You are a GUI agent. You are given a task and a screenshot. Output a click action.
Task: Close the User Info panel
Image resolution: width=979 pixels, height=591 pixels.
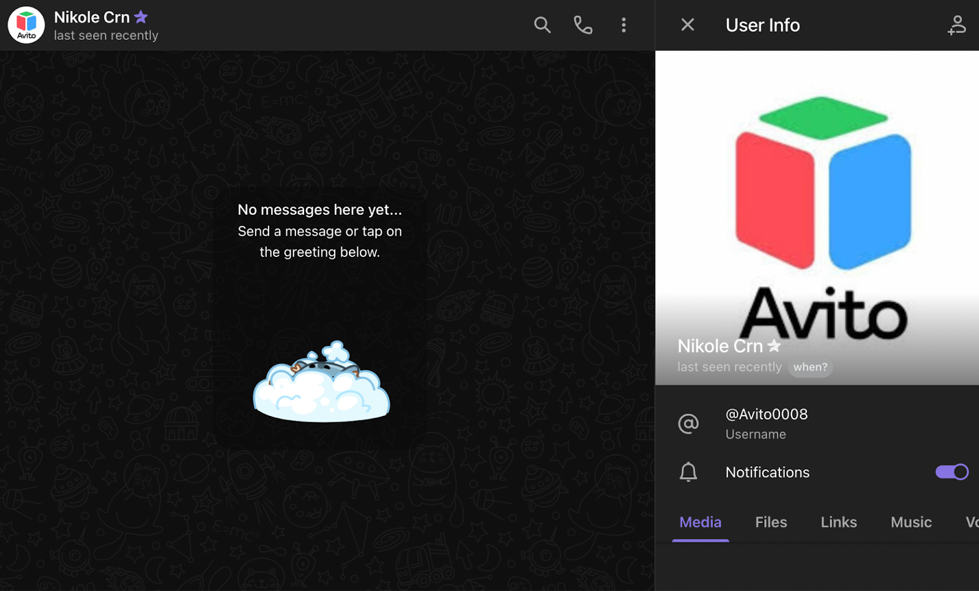pyautogui.click(x=688, y=25)
